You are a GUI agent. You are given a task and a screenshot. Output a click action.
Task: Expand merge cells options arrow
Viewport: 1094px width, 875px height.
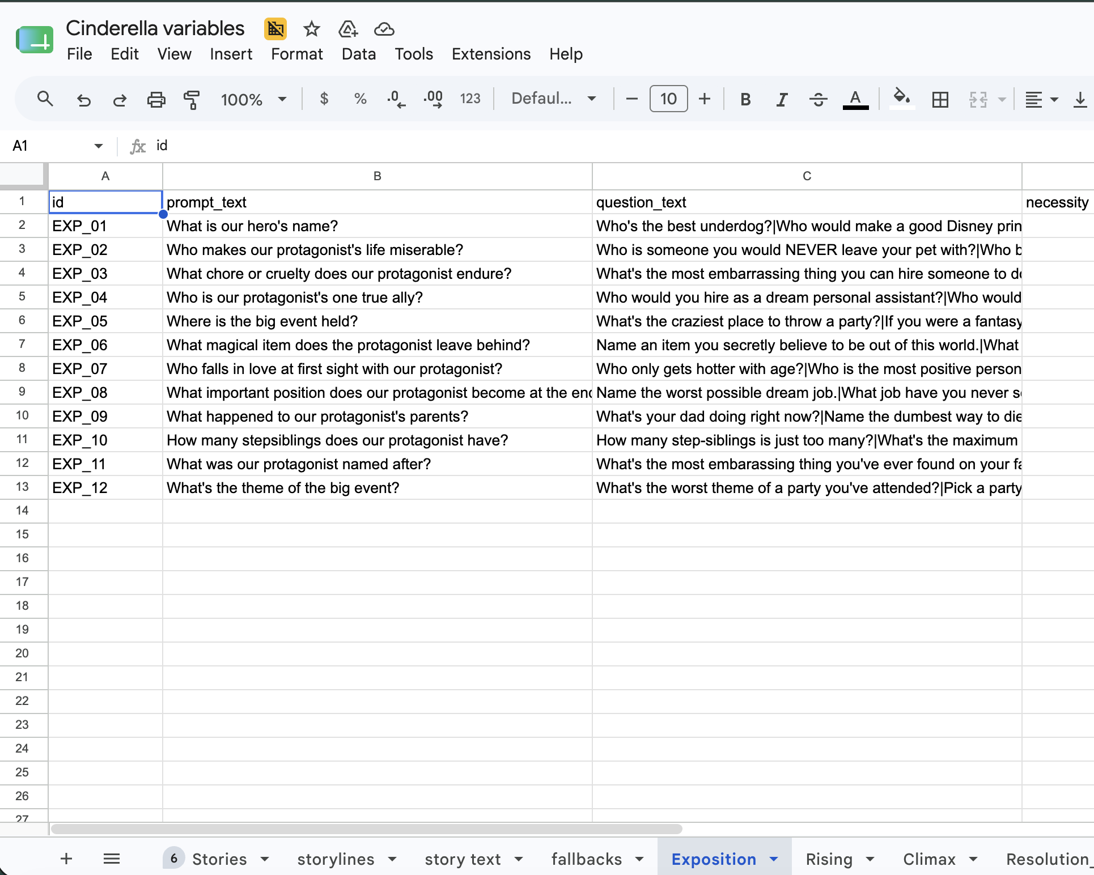1002,100
